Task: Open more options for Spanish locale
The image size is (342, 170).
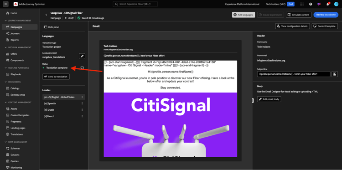Action: click(x=82, y=103)
